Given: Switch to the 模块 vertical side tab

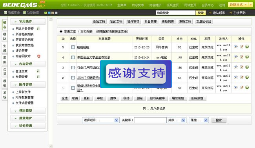Looking at the screenshot, I should coord(5,36).
